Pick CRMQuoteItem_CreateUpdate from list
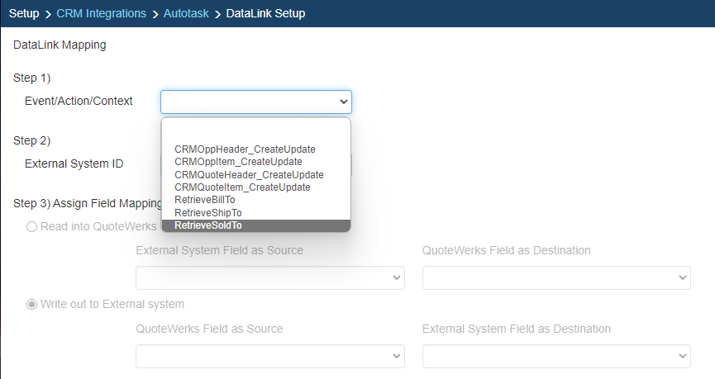This screenshot has width=715, height=379. [242, 187]
